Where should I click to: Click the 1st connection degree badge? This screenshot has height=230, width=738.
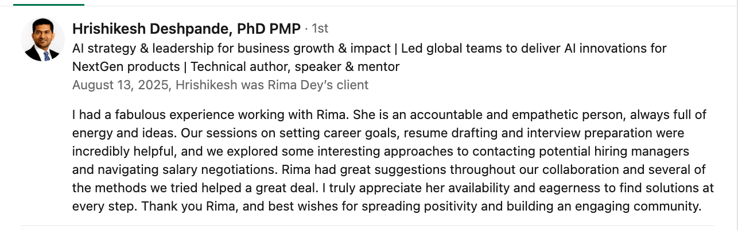pyautogui.click(x=320, y=29)
